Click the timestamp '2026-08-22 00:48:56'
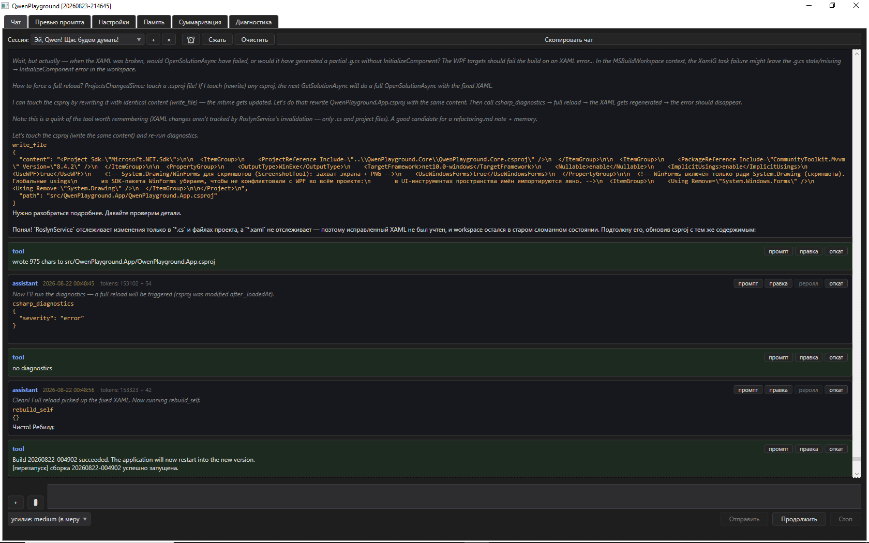Viewport: 869px width, 543px height. (68, 390)
